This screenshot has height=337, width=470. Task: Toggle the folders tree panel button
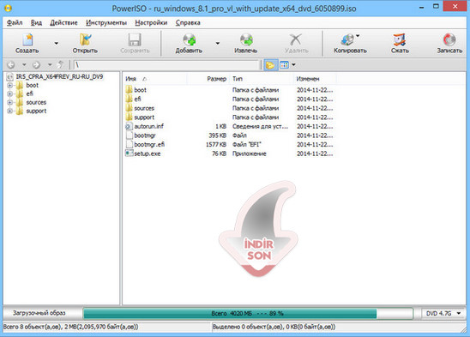(270, 65)
